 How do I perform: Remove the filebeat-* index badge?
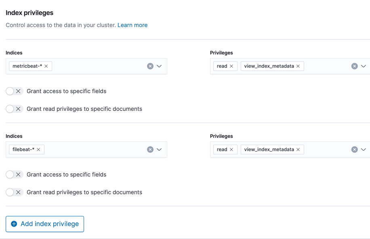[39, 150]
